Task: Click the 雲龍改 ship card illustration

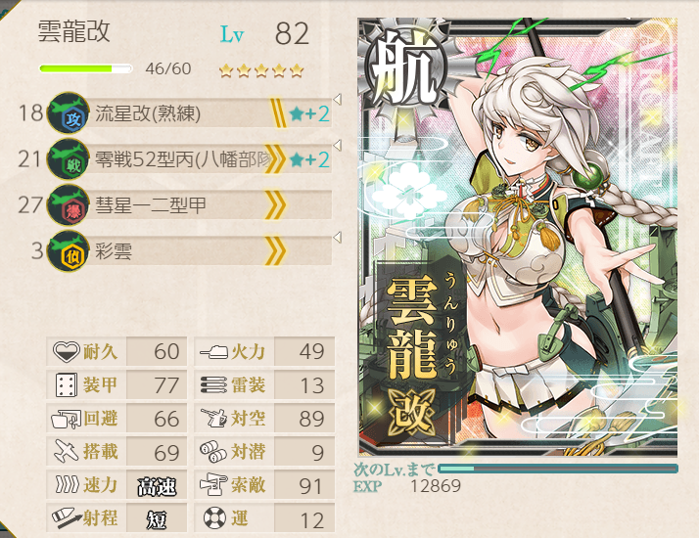Action: click(518, 237)
